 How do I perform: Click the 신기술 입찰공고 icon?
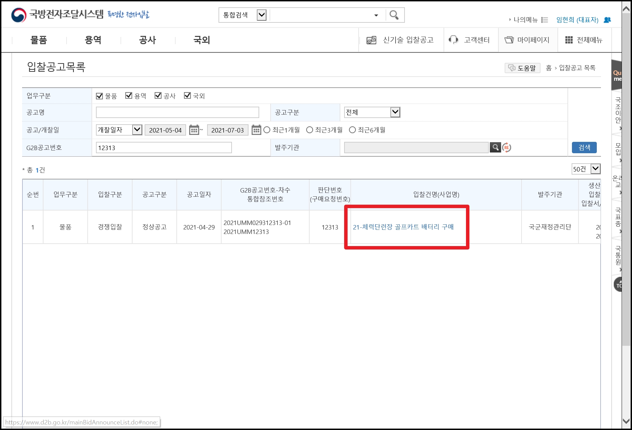[x=371, y=40]
